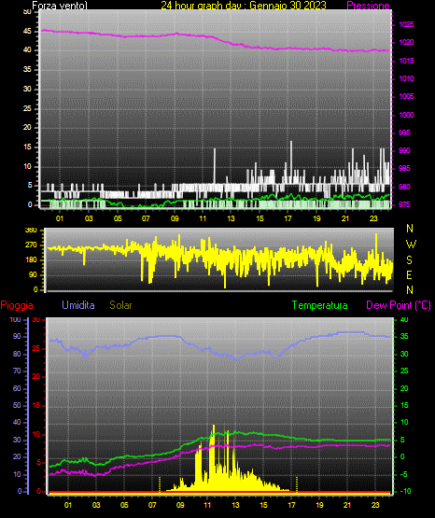Screen dimensions: 435x518
Task: Click the 24 hour graph day title
Action: [244, 6]
